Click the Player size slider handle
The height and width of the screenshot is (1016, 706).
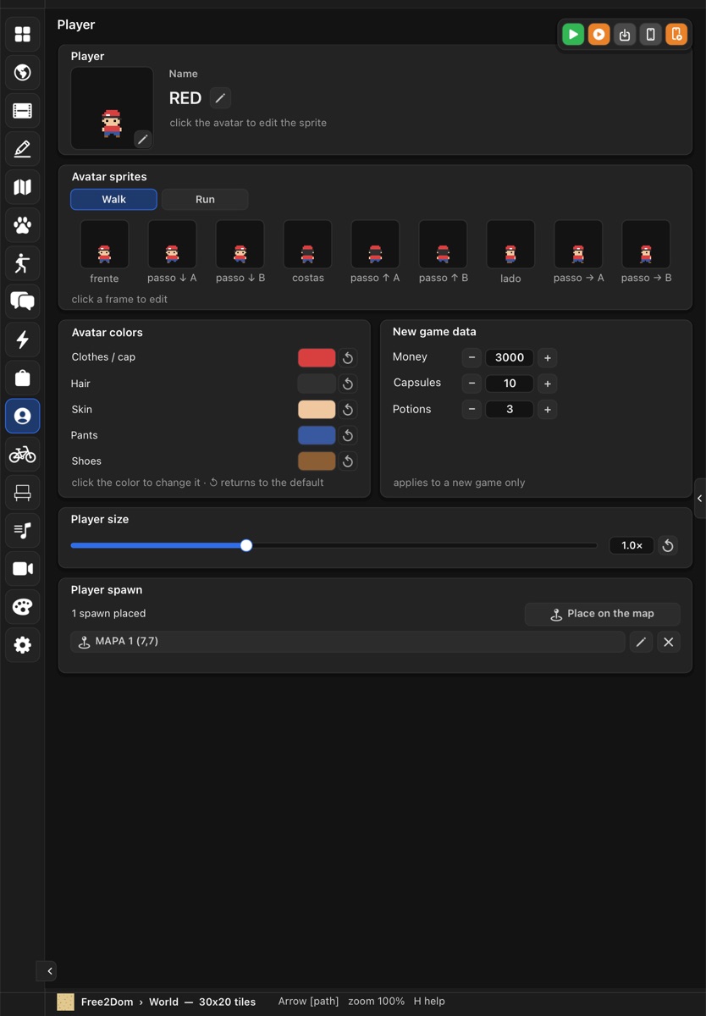pyautogui.click(x=246, y=545)
